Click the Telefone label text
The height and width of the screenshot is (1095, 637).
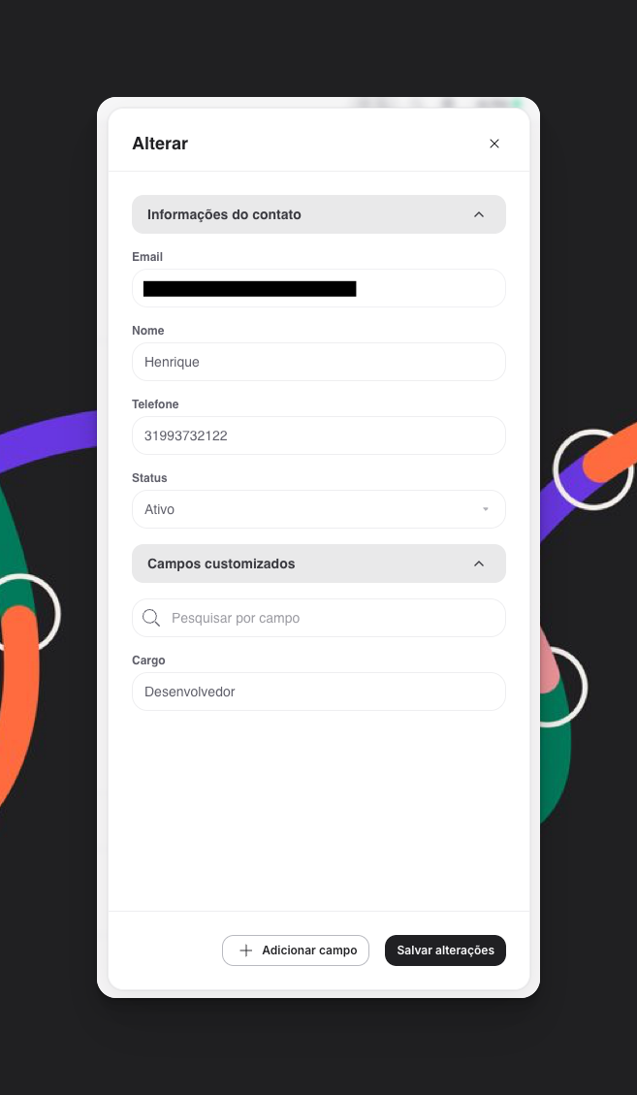click(155, 404)
